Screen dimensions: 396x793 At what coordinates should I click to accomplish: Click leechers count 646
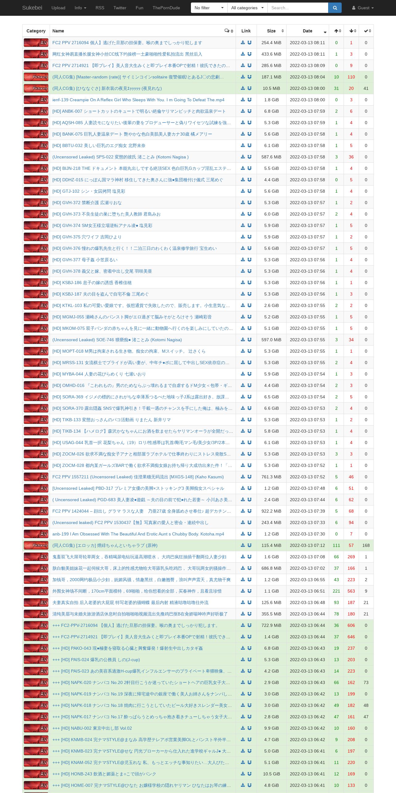[x=351, y=637]
